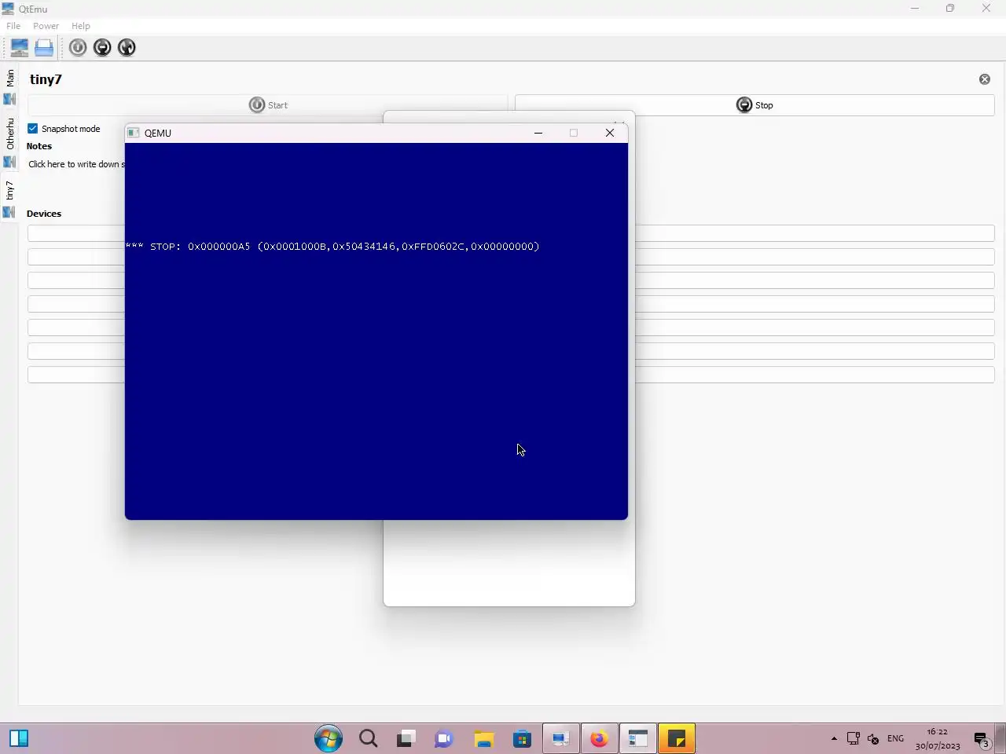This screenshot has height=754, width=1006.
Task: Open the notification center icon
Action: [x=982, y=738]
